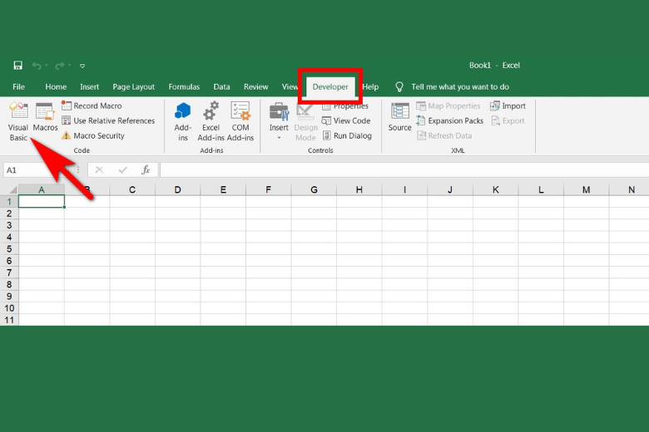The height and width of the screenshot is (432, 649).
Task: Select column A header
Action: point(42,189)
